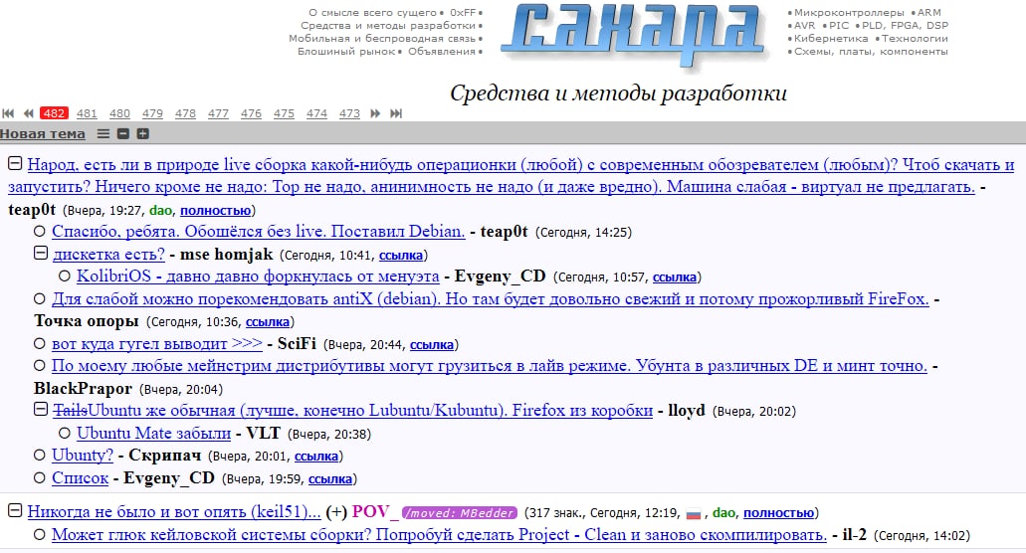Create a new topic via 'Новая тема'
This screenshot has height=553, width=1026.
tap(43, 134)
